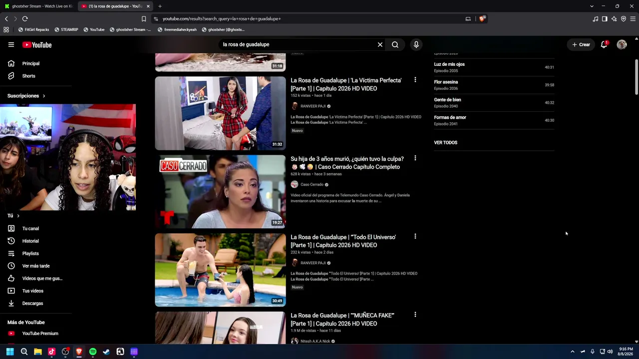Open RANVEER PAJI channel under 'La Víctima Perfecta'
The height and width of the screenshot is (359, 639).
(x=313, y=106)
